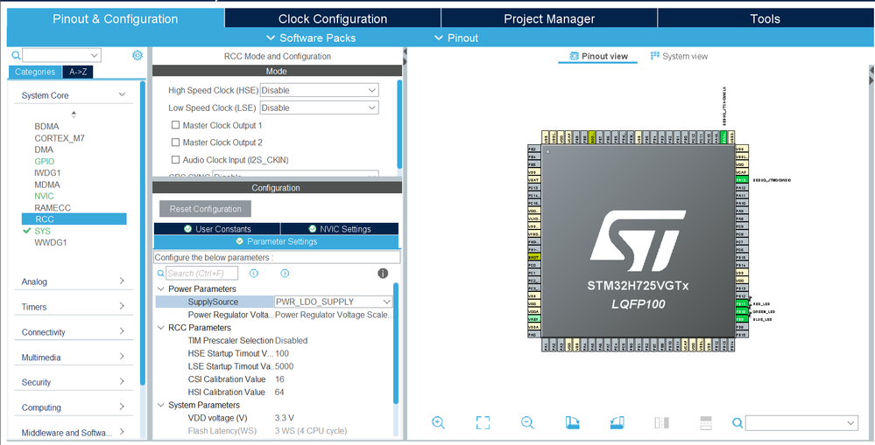This screenshot has height=445, width=875.
Task: Open the Project Manager tab
Action: click(x=548, y=18)
